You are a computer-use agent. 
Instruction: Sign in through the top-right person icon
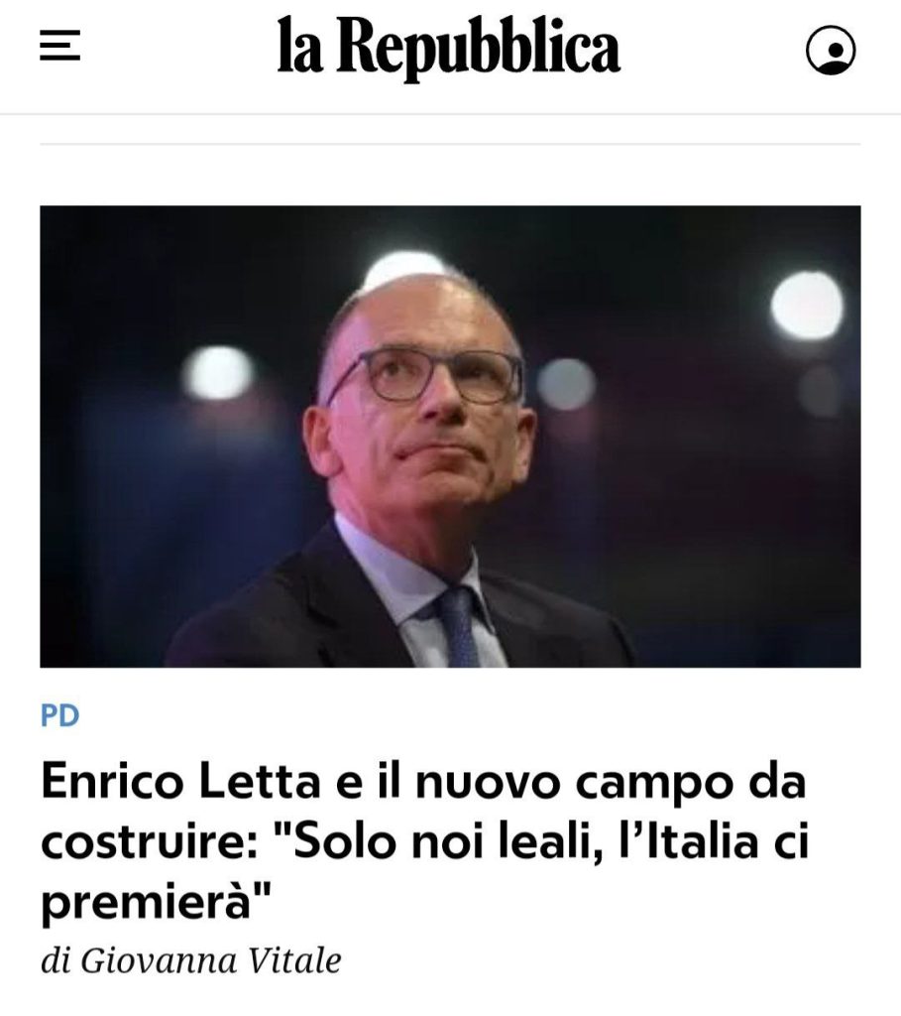click(831, 50)
